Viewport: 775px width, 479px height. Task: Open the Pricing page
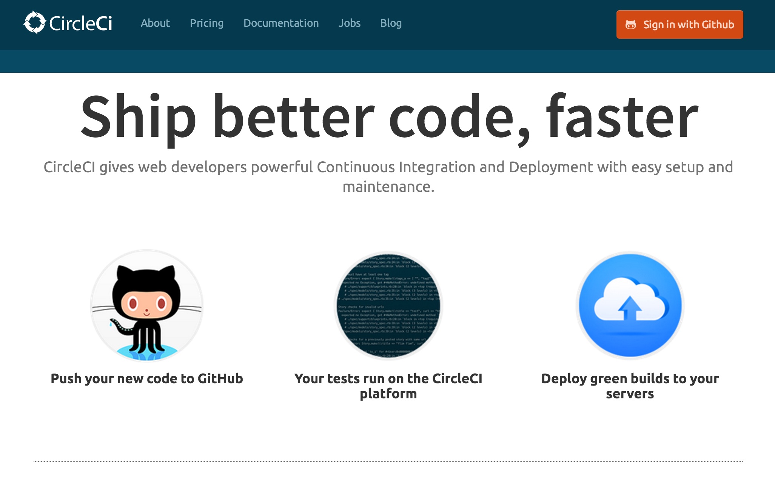(206, 23)
